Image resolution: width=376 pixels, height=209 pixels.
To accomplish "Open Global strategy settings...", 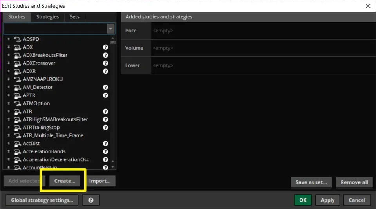I will (42, 200).
